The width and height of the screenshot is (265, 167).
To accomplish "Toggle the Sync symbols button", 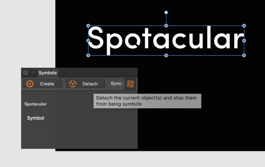I will (130, 84).
